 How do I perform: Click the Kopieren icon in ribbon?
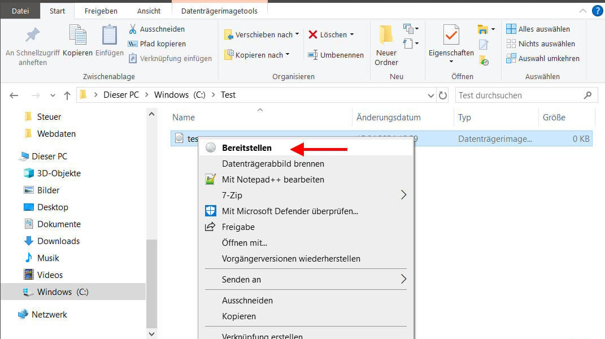tap(77, 34)
